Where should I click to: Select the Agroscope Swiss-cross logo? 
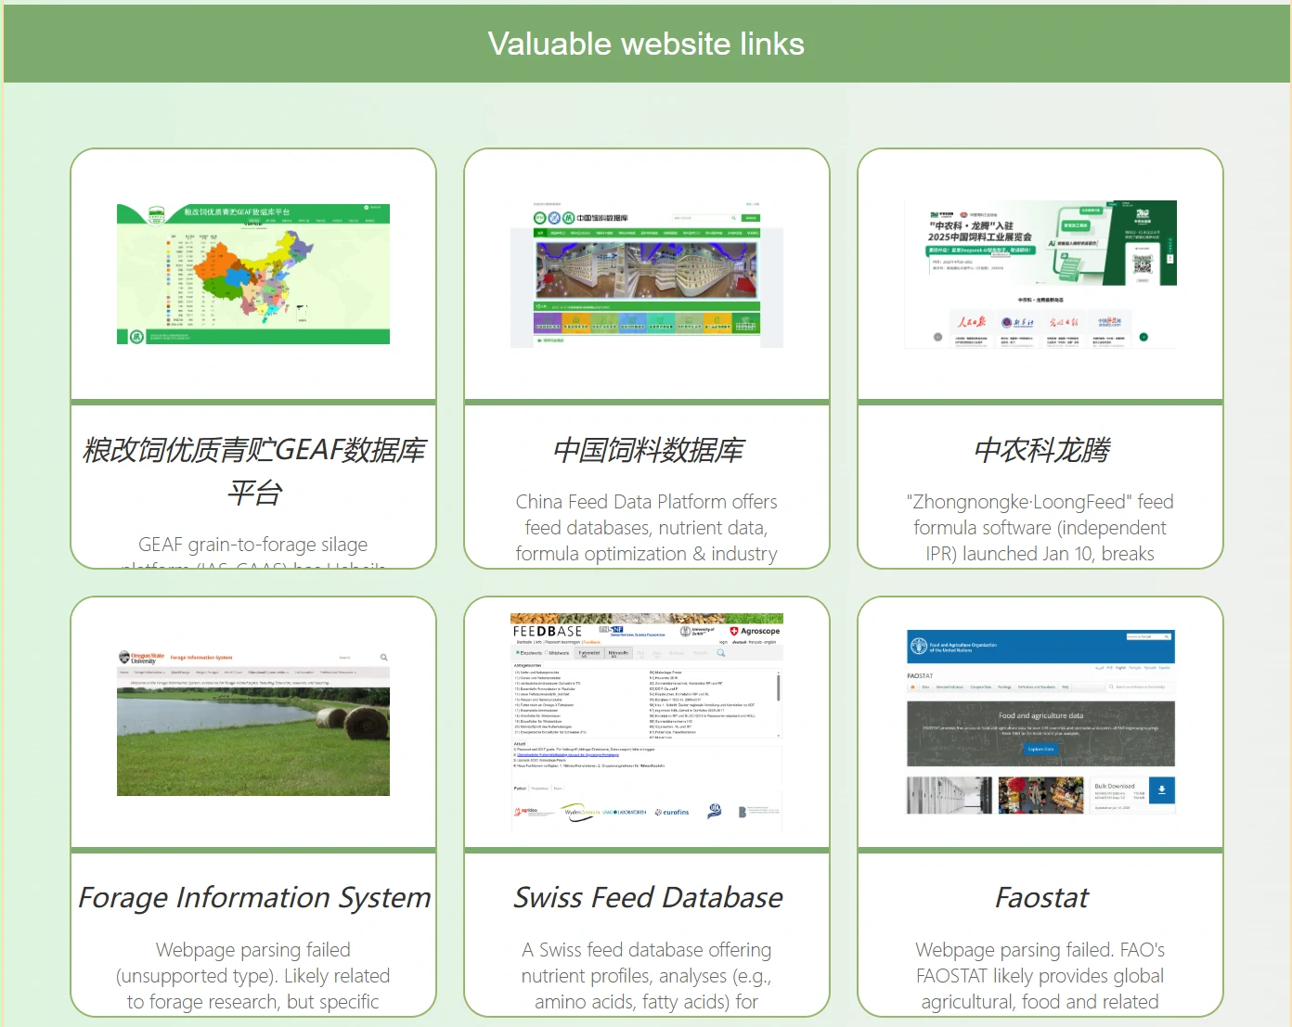(734, 631)
